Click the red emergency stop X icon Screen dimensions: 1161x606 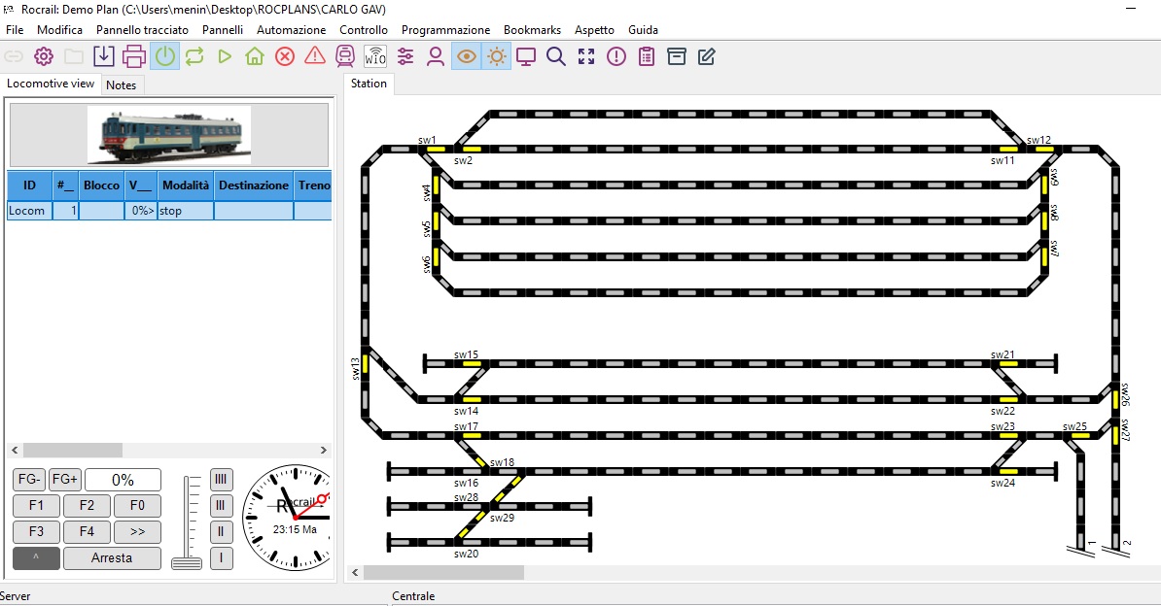point(285,56)
